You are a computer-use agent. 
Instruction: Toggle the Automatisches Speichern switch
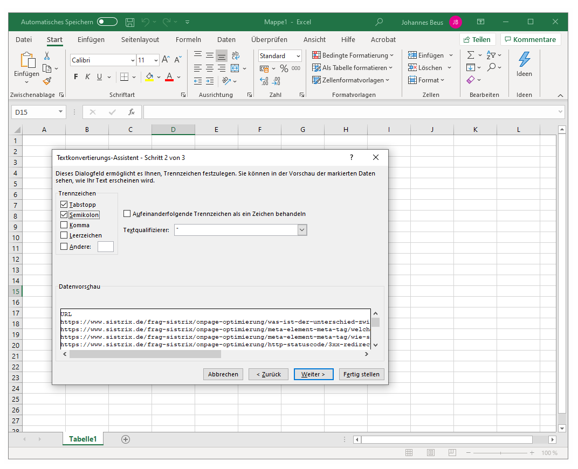click(x=107, y=22)
